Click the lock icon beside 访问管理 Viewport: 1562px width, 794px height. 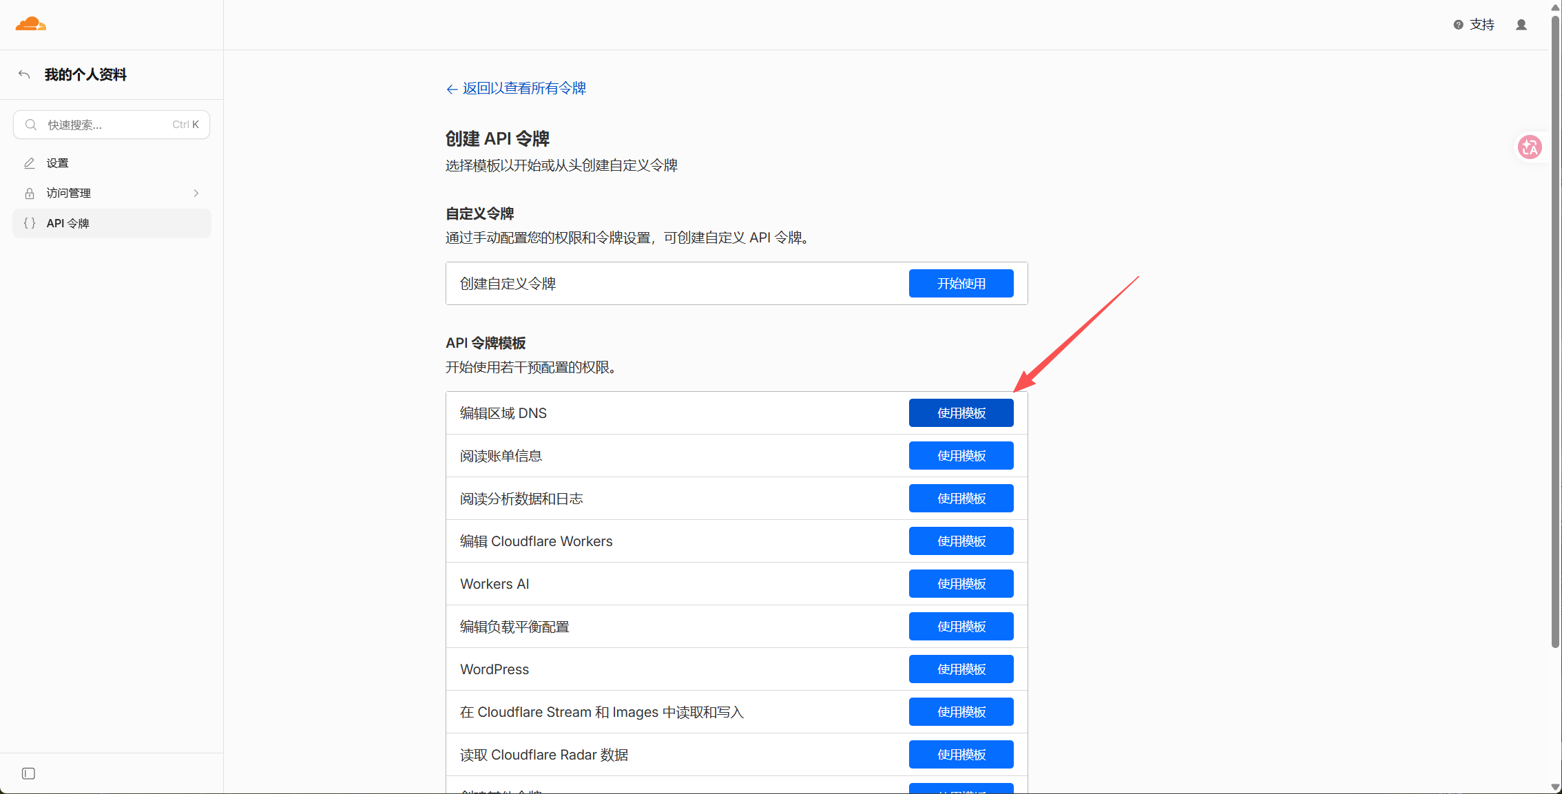pos(30,194)
